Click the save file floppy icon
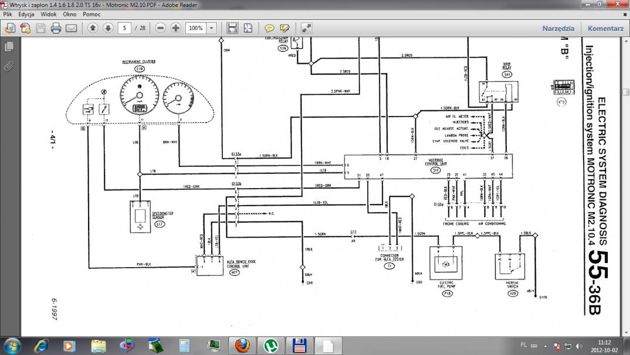This screenshot has height=355, width=630. tap(40, 28)
